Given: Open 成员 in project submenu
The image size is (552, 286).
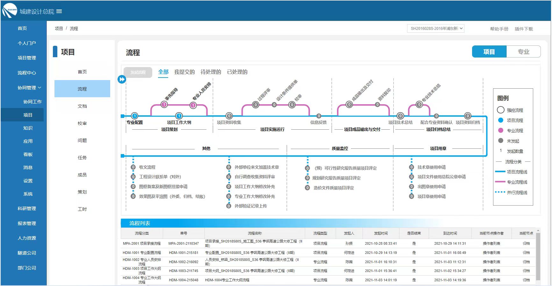Looking at the screenshot, I should pos(82,175).
